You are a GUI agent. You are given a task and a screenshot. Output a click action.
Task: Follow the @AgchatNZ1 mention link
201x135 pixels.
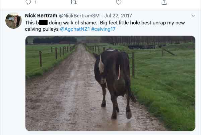75,29
